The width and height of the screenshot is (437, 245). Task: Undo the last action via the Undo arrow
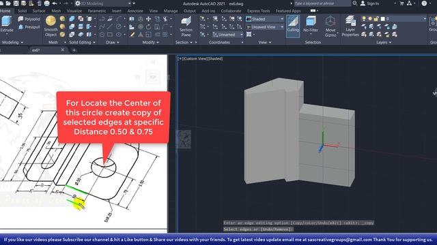[55, 3]
